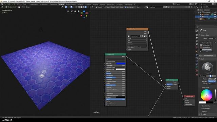Select the Lamp row in outliner

pyautogui.click(x=206, y=17)
